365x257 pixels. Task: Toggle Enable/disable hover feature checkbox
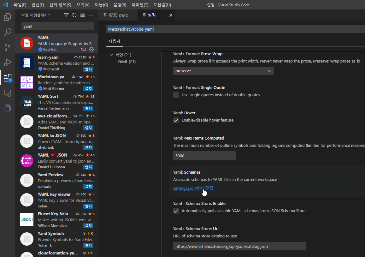pos(176,120)
